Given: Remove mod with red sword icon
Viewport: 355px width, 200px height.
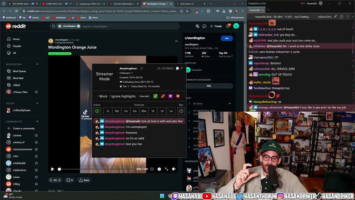Looking at the screenshot, I should [163, 96].
